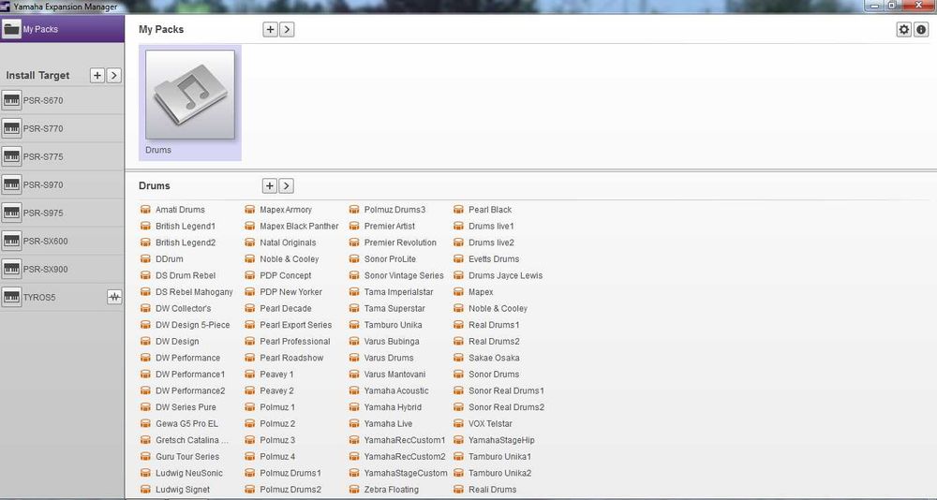This screenshot has height=500, width=937.
Task: Open the Drums section arrow menu
Action: (286, 185)
